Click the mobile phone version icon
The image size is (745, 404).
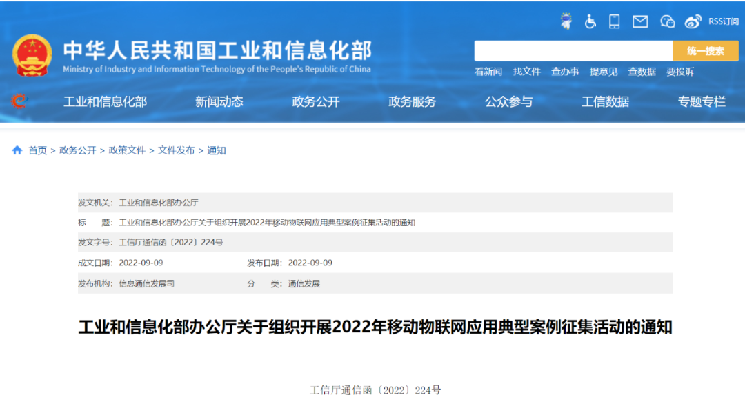(614, 21)
